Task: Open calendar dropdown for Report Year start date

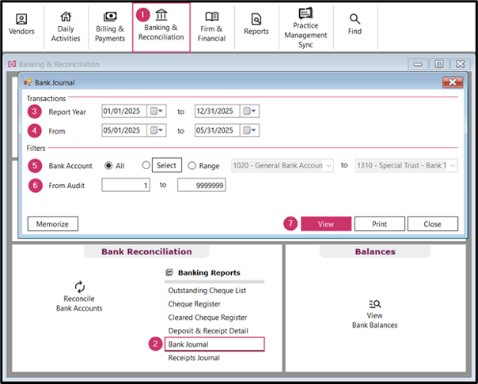Action: pyautogui.click(x=157, y=111)
